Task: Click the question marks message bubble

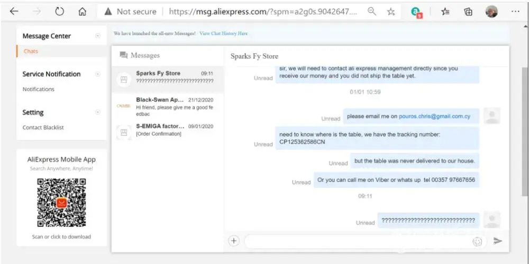Action: tap(428, 221)
